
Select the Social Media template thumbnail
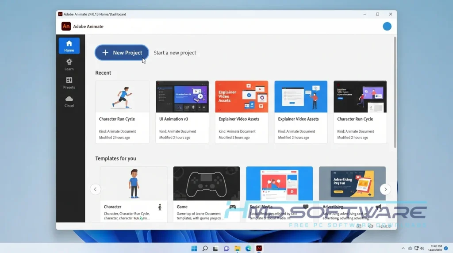pos(280,184)
